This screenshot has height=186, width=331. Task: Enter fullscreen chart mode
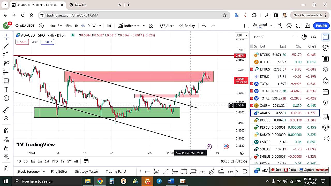pos(298,26)
